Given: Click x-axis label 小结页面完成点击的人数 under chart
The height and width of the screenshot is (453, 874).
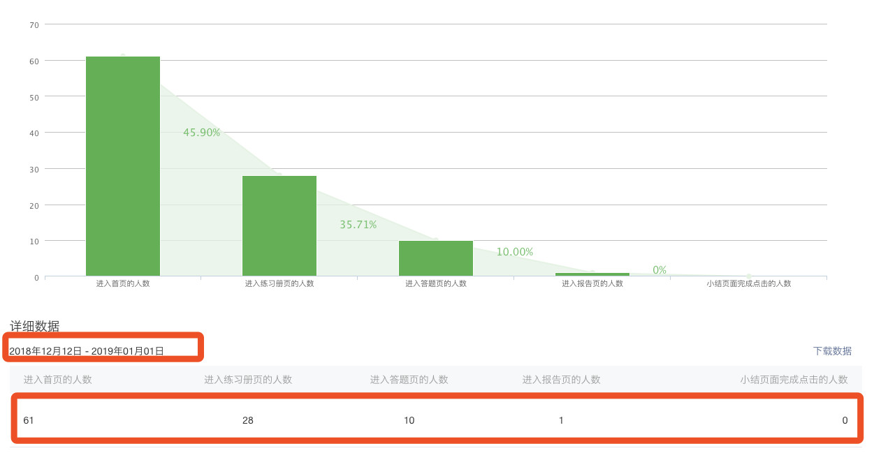Looking at the screenshot, I should (749, 284).
